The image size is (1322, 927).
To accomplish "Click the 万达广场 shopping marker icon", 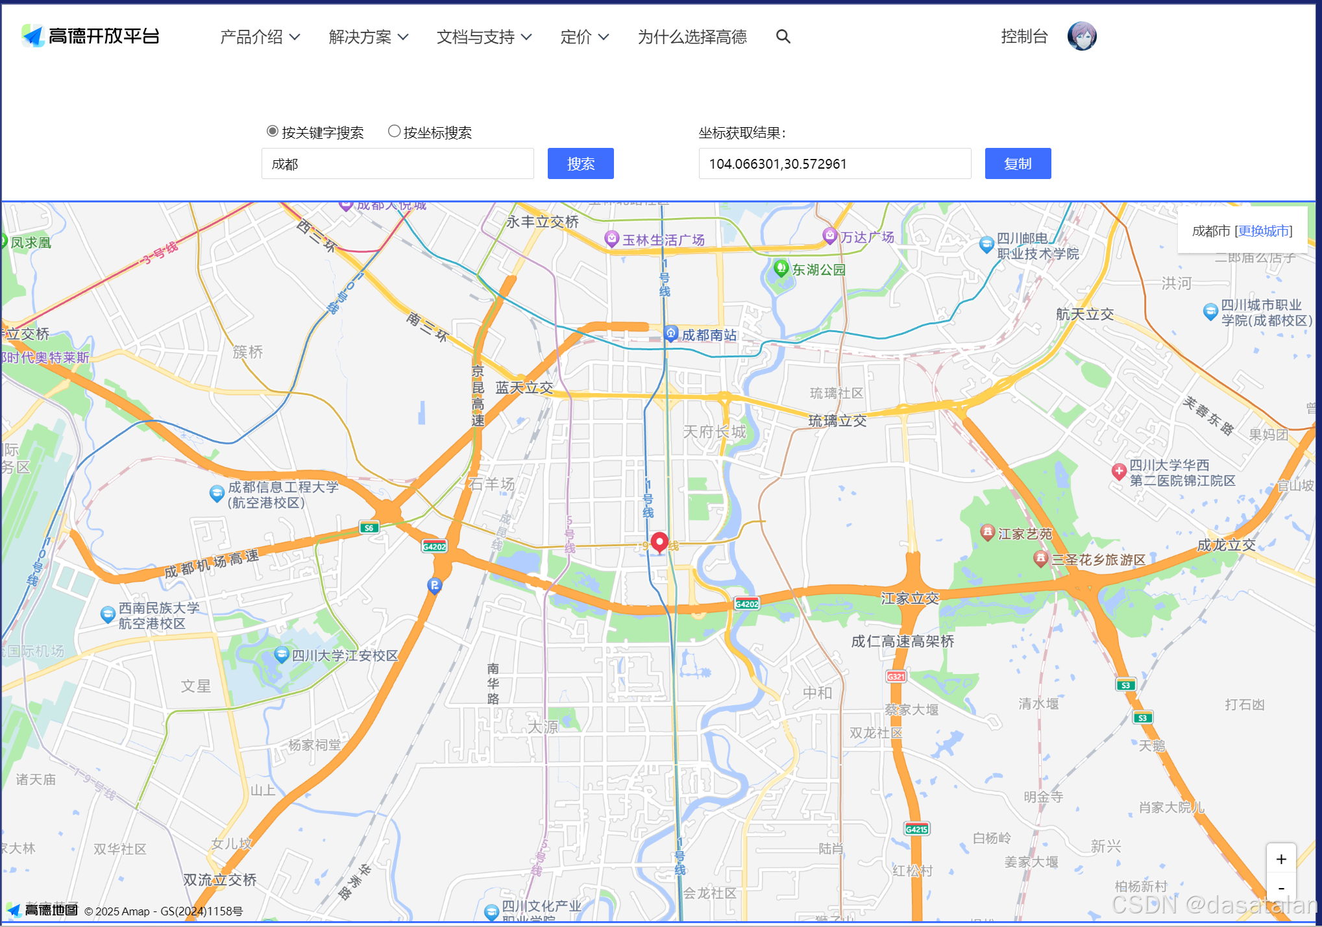I will (x=829, y=236).
